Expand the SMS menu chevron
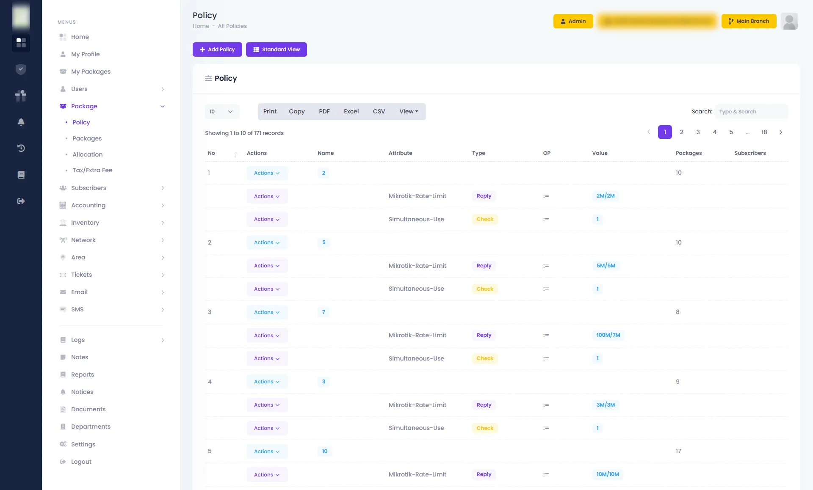This screenshot has height=490, width=813. click(x=163, y=310)
